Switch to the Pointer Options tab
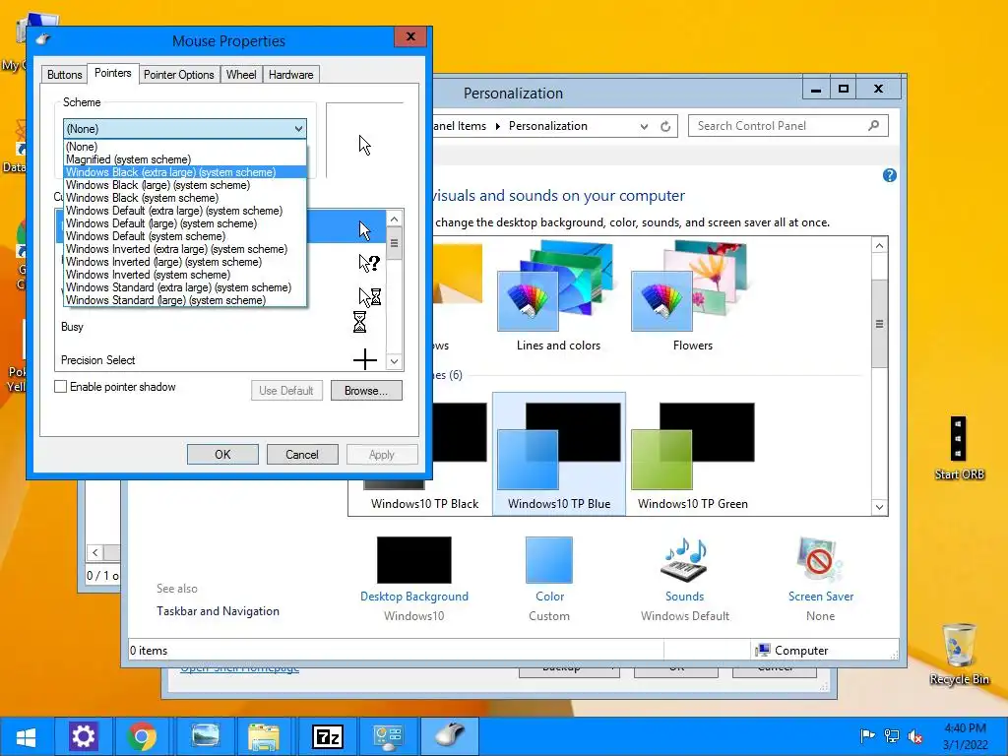Image resolution: width=1008 pixels, height=756 pixels. pyautogui.click(x=179, y=75)
